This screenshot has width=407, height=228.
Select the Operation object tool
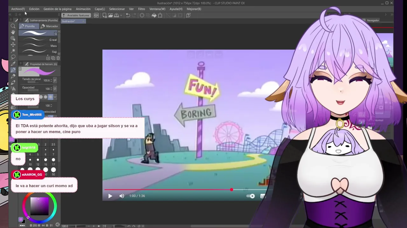(13, 38)
